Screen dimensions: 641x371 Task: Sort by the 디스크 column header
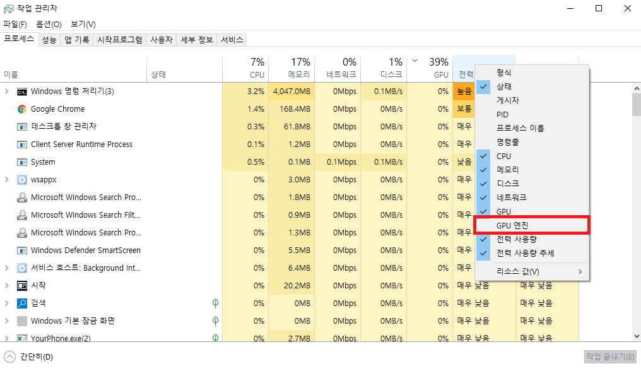click(384, 68)
